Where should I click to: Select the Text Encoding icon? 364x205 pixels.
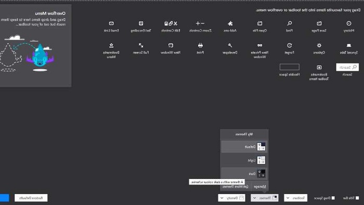tap(141, 23)
